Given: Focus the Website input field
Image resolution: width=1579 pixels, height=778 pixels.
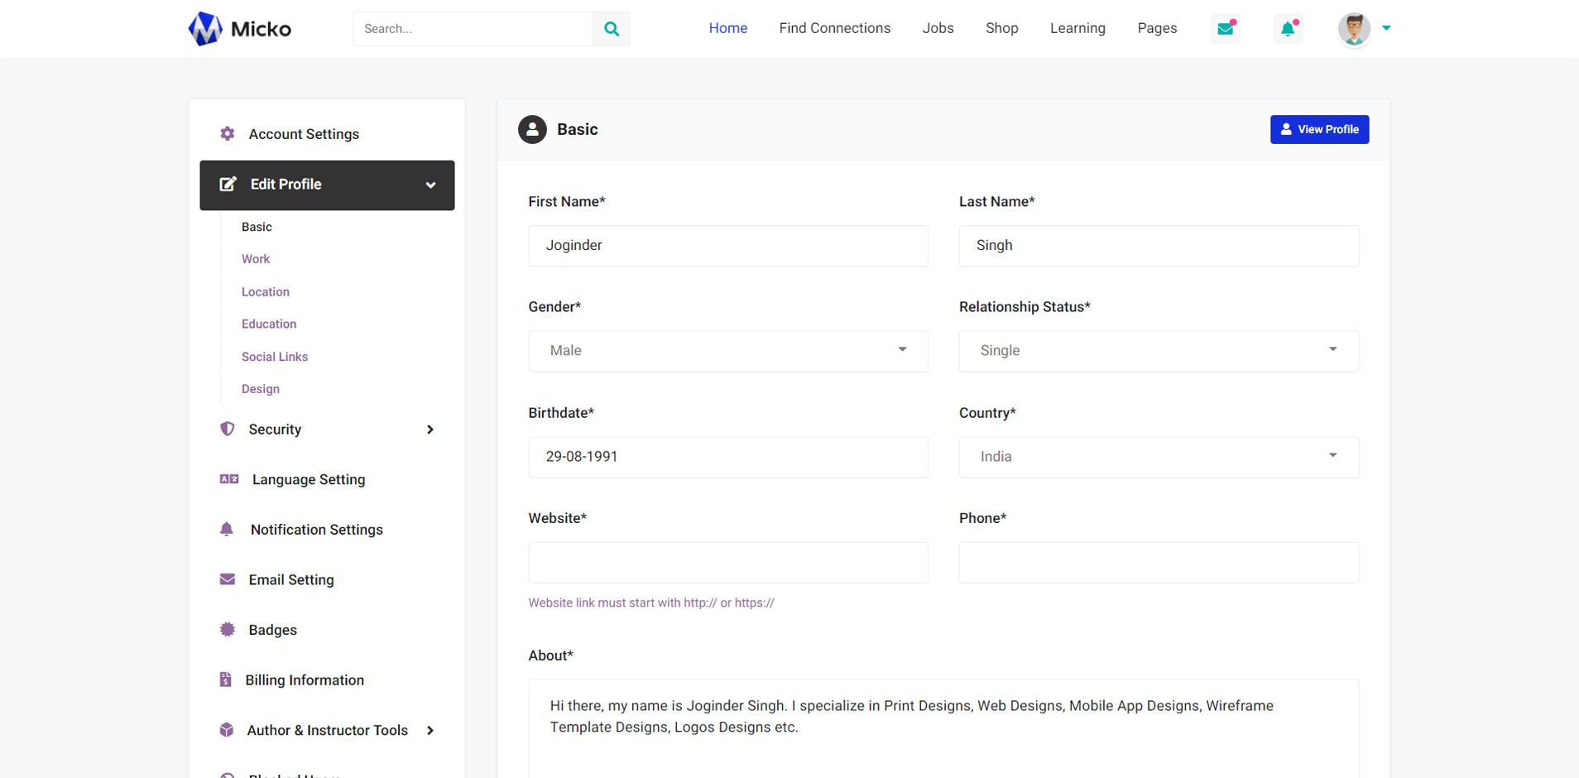Looking at the screenshot, I should point(727,563).
